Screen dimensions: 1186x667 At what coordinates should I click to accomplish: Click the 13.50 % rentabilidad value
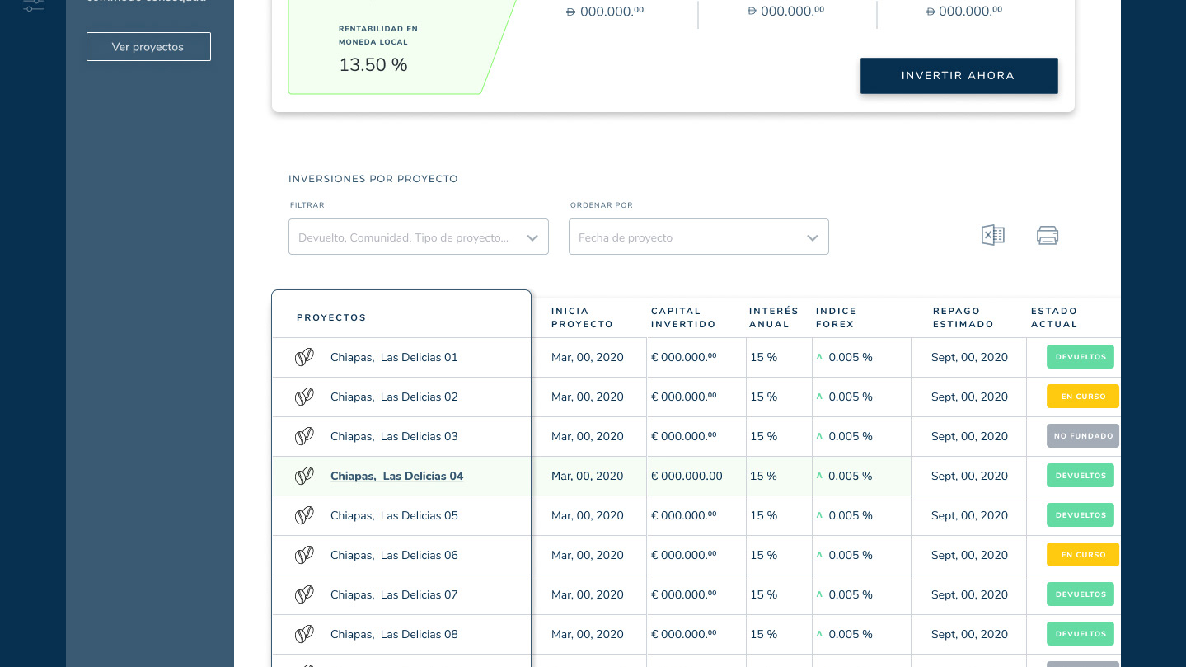373,65
